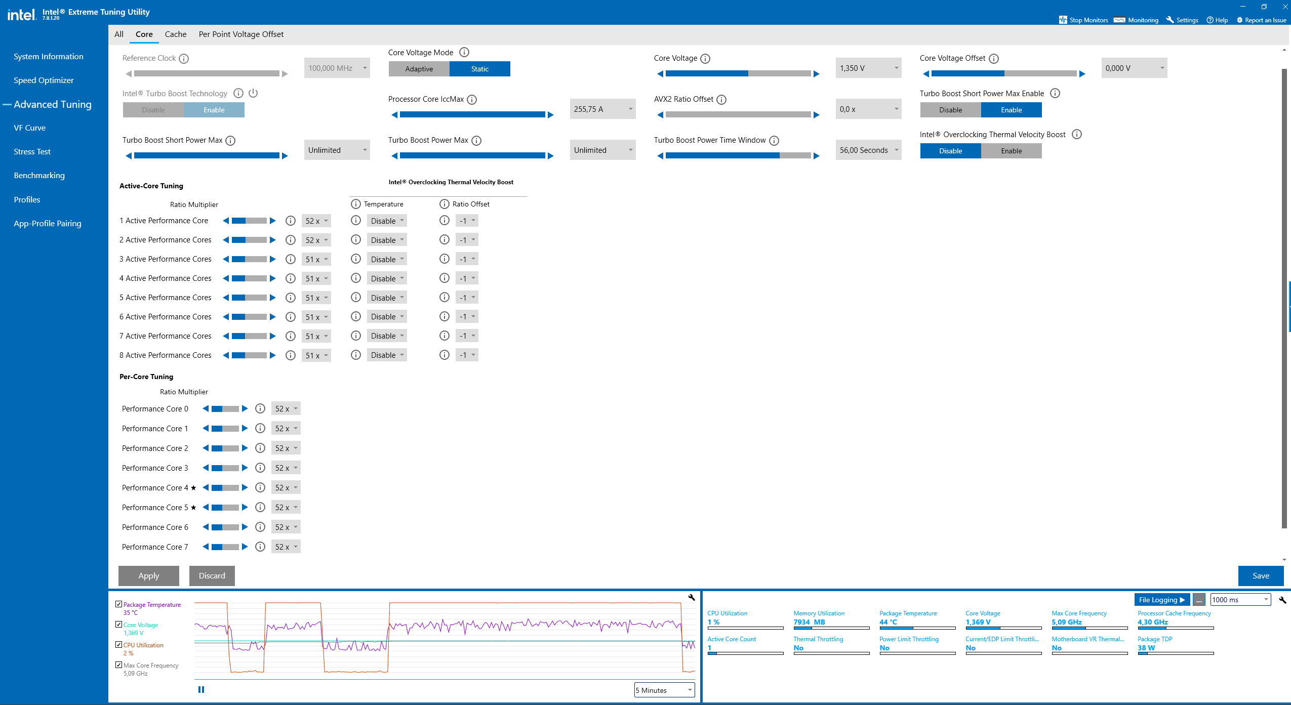Click Stop Monitors in top bar
This screenshot has height=705, width=1291.
(1083, 20)
